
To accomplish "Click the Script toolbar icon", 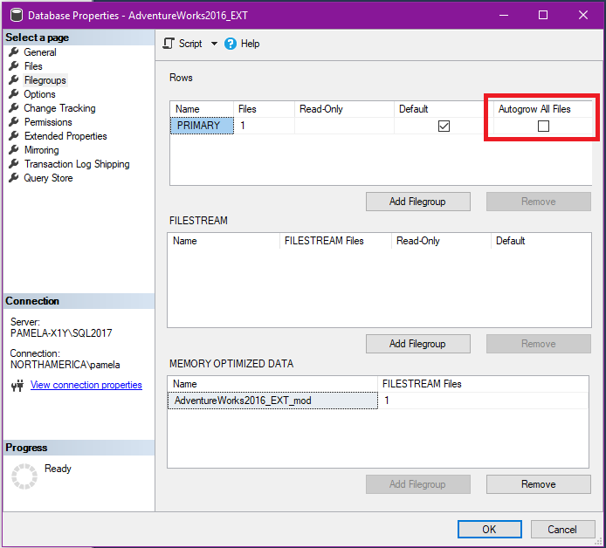I will (x=169, y=44).
